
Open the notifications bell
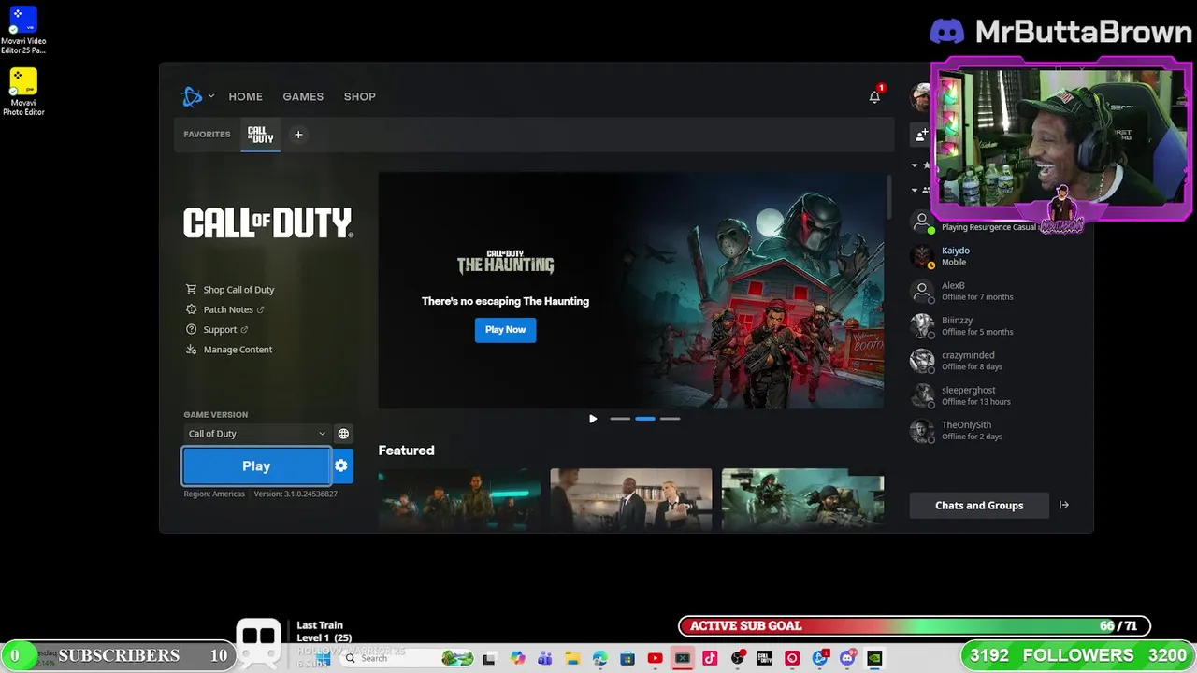pyautogui.click(x=874, y=96)
